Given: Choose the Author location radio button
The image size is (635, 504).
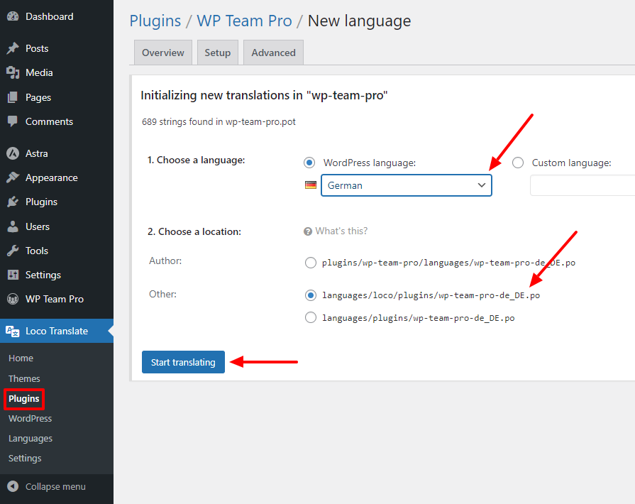Looking at the screenshot, I should (x=311, y=263).
